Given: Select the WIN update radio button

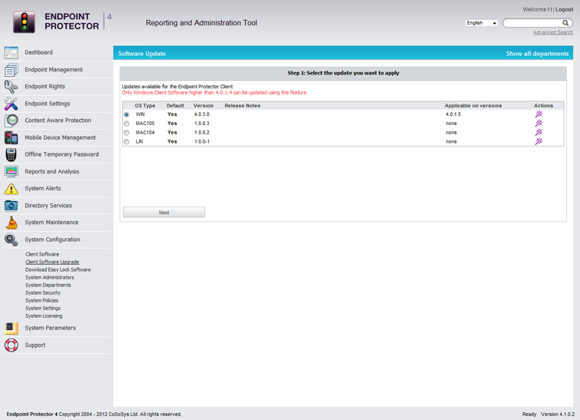Looking at the screenshot, I should coord(127,114).
